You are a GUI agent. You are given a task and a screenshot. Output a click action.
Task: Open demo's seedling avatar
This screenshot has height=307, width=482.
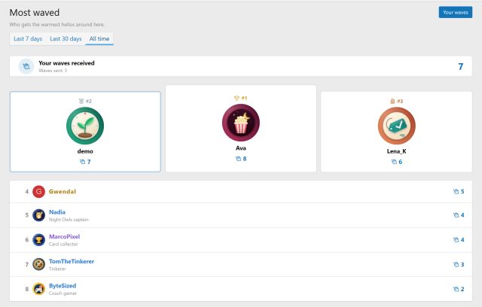point(85,126)
